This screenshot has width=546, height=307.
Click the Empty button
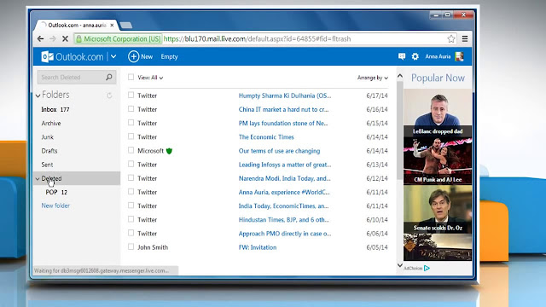click(x=169, y=57)
